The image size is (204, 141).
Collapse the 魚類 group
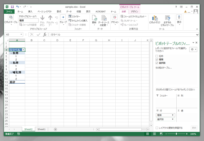coord(11,53)
